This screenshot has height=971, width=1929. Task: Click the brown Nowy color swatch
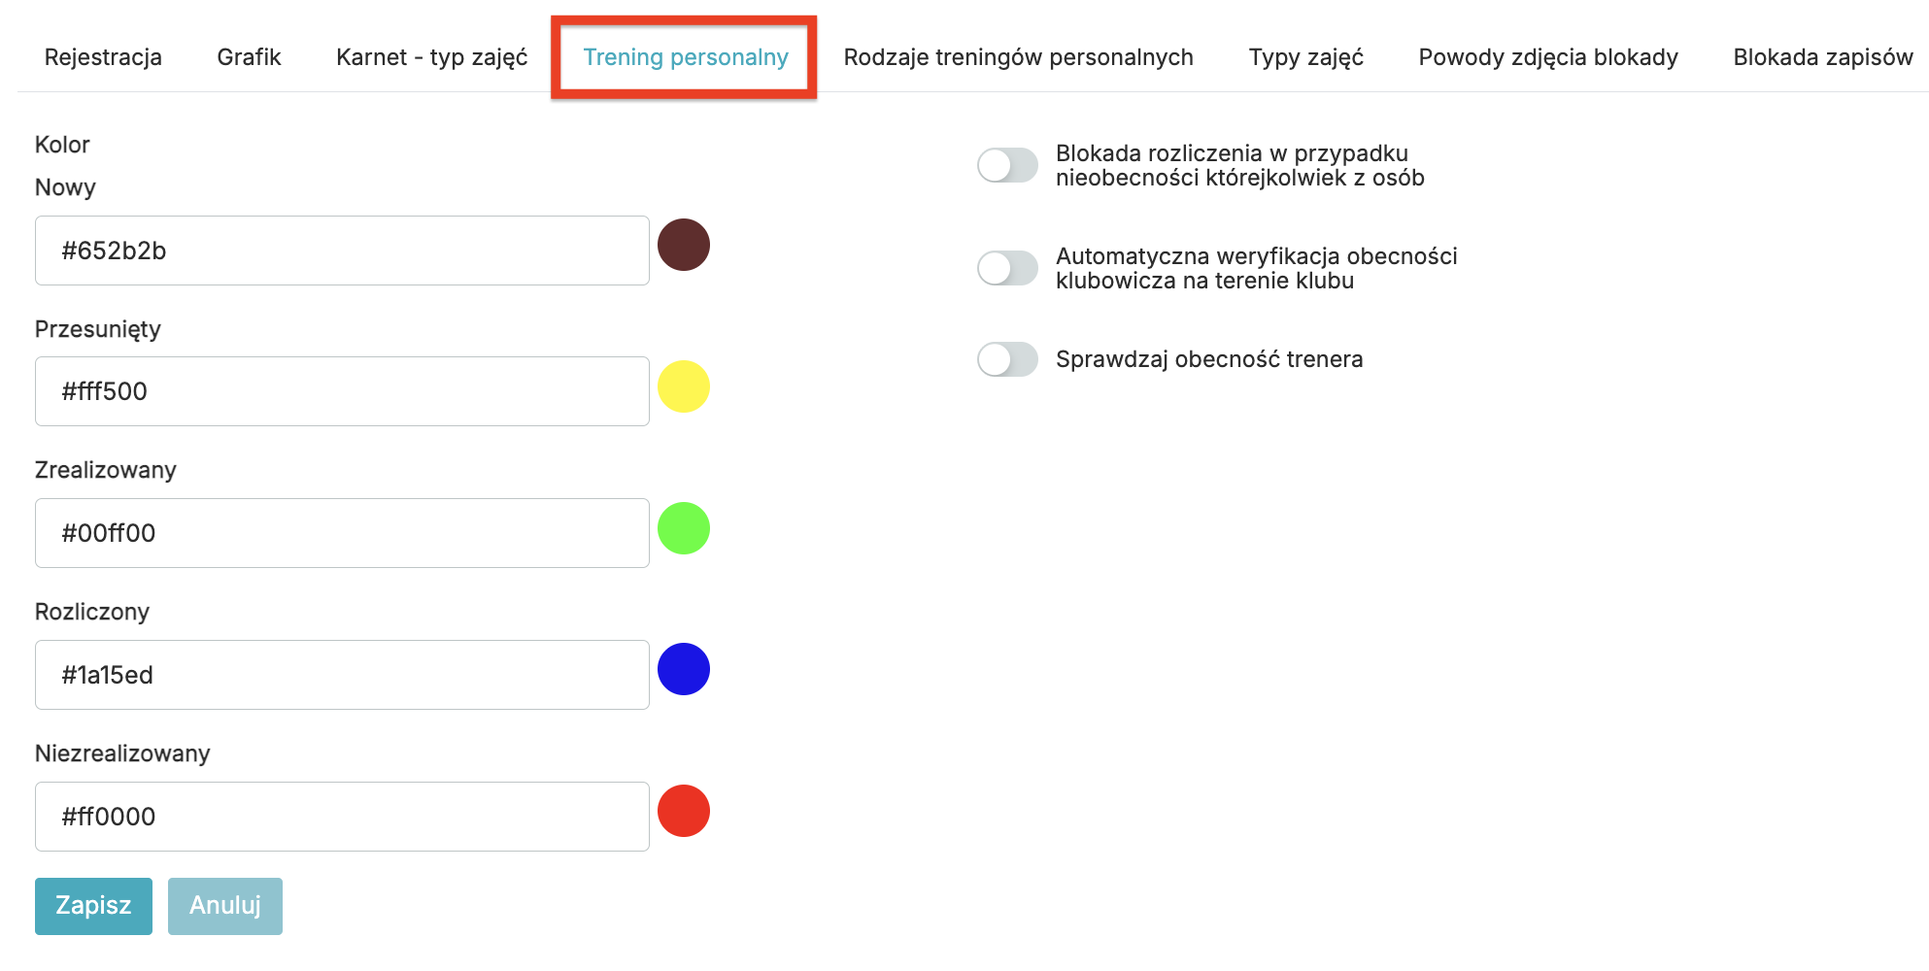point(684,245)
